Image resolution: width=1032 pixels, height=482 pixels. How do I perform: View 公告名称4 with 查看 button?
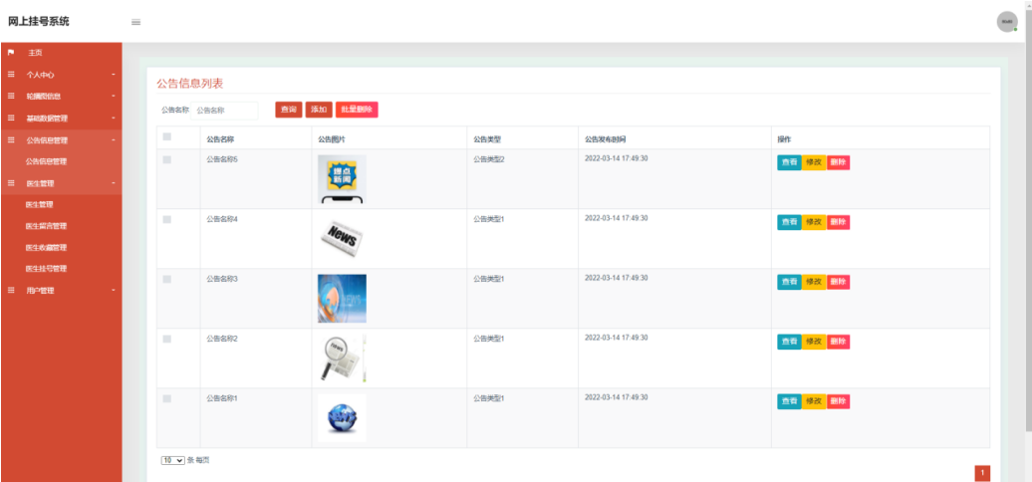coord(789,222)
